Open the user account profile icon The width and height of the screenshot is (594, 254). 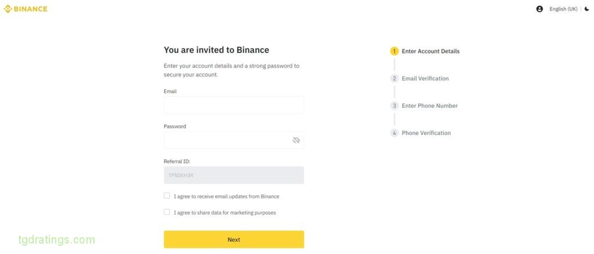click(x=539, y=9)
